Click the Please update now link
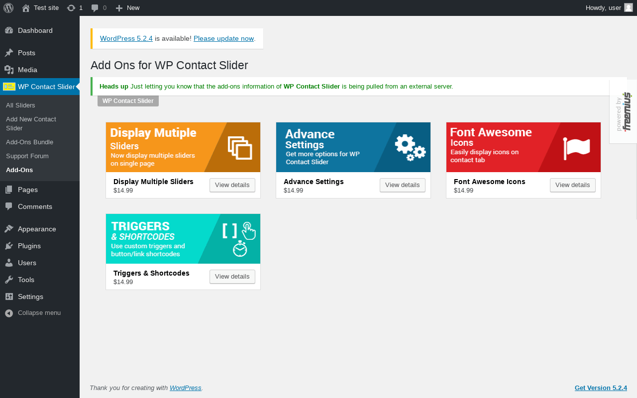 [x=224, y=38]
